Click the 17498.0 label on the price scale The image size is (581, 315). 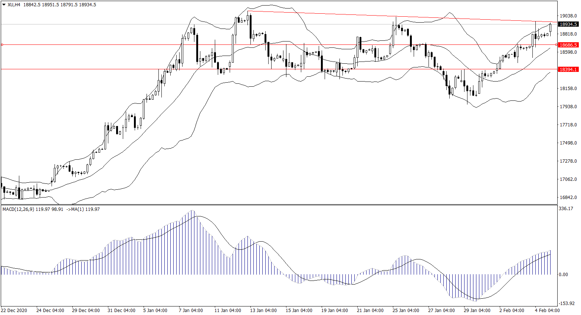pyautogui.click(x=568, y=143)
